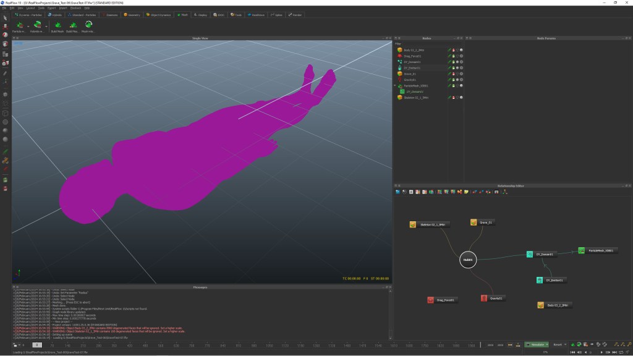Toggle simulation lock for Drag_Force01
This screenshot has width=633, height=356.
point(453,56)
